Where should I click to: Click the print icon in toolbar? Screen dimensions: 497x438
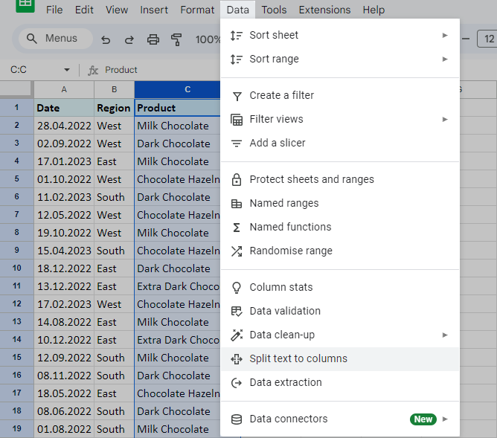(153, 39)
